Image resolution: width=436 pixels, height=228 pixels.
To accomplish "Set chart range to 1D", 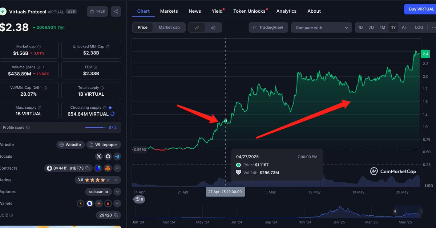I will 360,28.
